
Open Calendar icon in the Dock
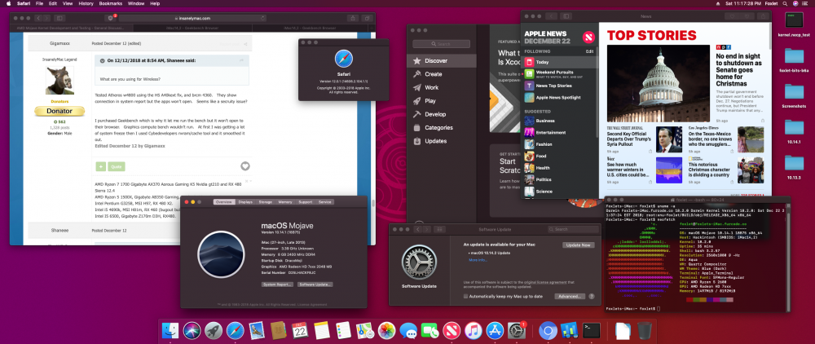click(x=301, y=330)
